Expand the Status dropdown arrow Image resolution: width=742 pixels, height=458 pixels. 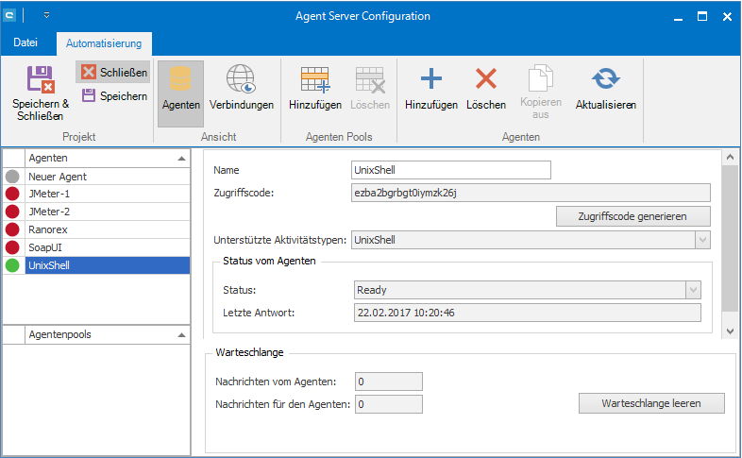pyautogui.click(x=694, y=290)
